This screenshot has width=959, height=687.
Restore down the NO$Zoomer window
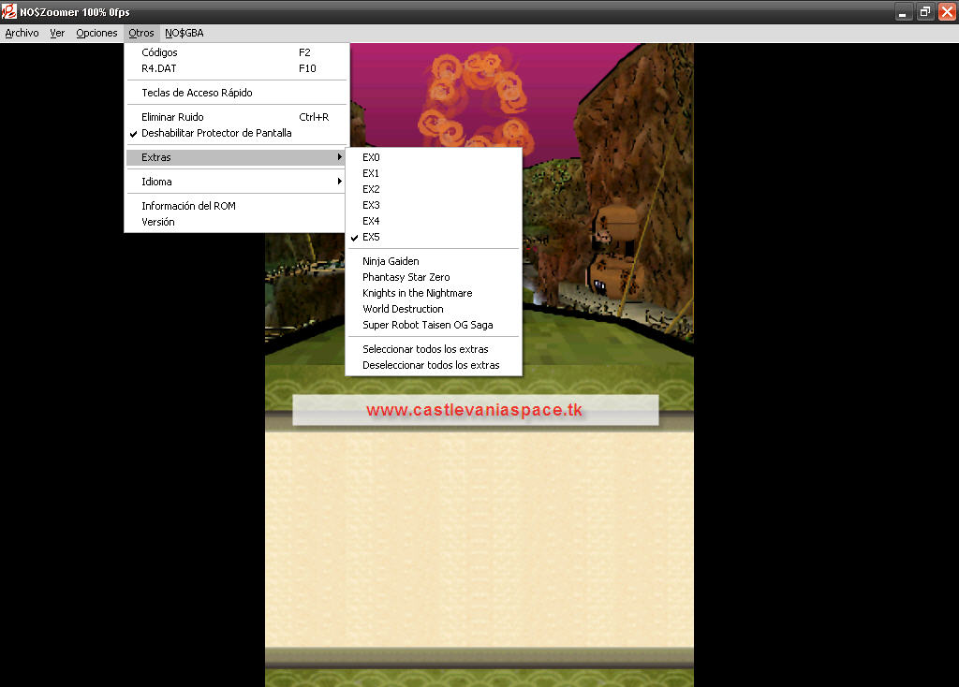[x=925, y=11]
